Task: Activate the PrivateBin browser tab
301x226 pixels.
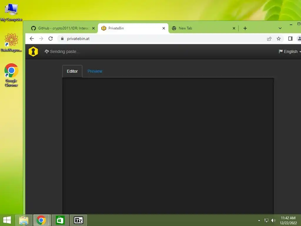Action: point(133,28)
